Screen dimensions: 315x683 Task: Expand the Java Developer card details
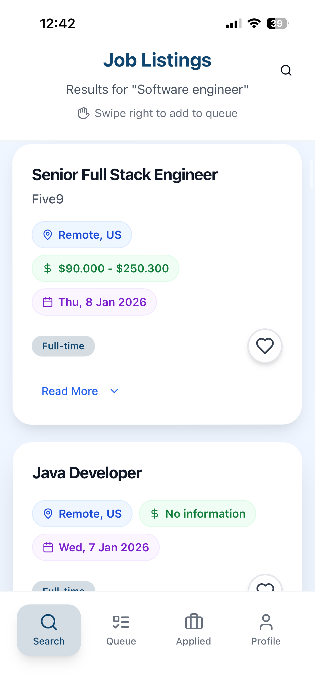(x=87, y=473)
